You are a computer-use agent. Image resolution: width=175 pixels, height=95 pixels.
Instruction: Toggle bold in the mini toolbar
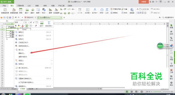coord(16,26)
